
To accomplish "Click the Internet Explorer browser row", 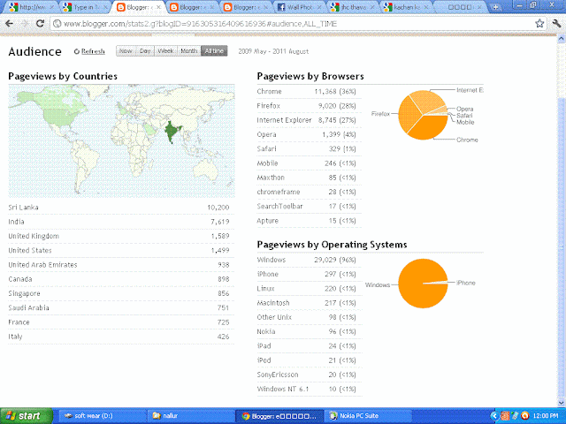I will pos(309,120).
